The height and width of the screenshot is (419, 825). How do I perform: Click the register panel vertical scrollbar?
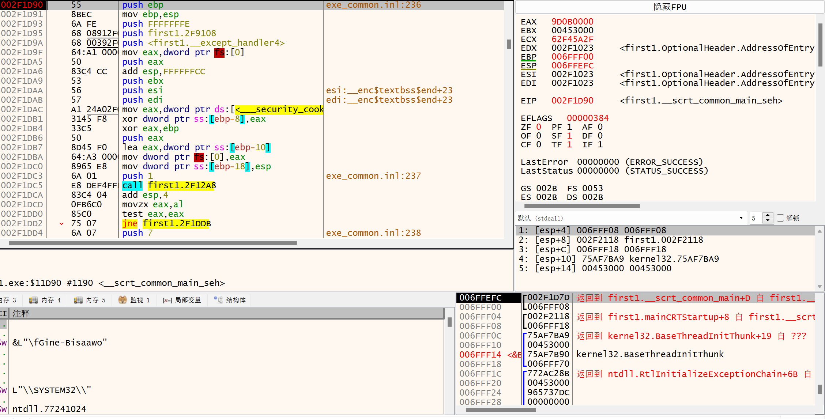820,44
